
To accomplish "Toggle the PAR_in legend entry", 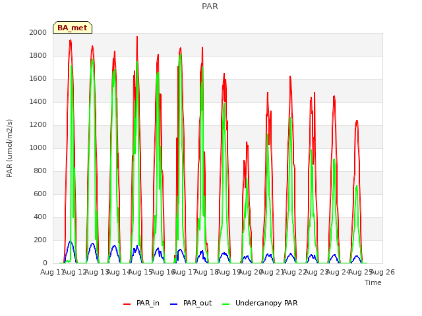I will pyautogui.click(x=141, y=303).
